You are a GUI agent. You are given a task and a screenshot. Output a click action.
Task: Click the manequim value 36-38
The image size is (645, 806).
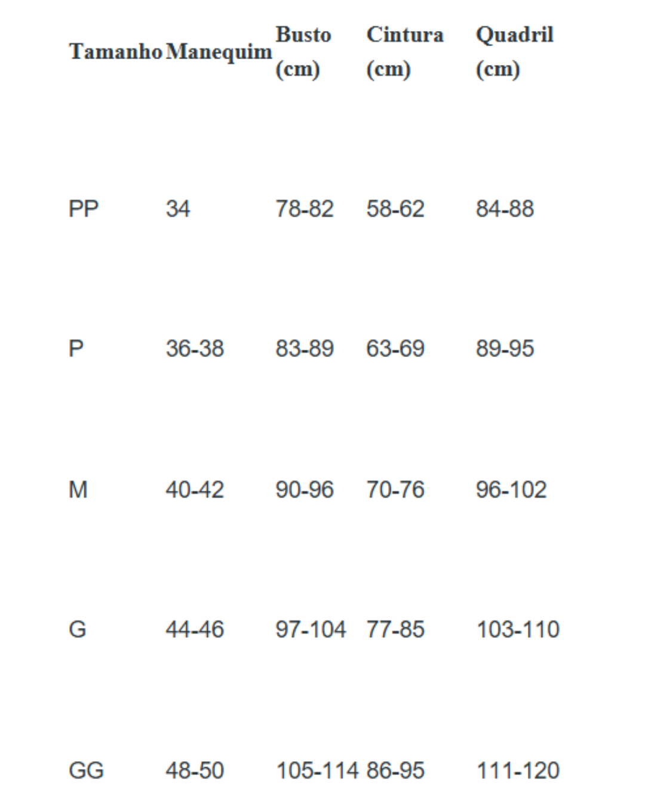tap(195, 349)
